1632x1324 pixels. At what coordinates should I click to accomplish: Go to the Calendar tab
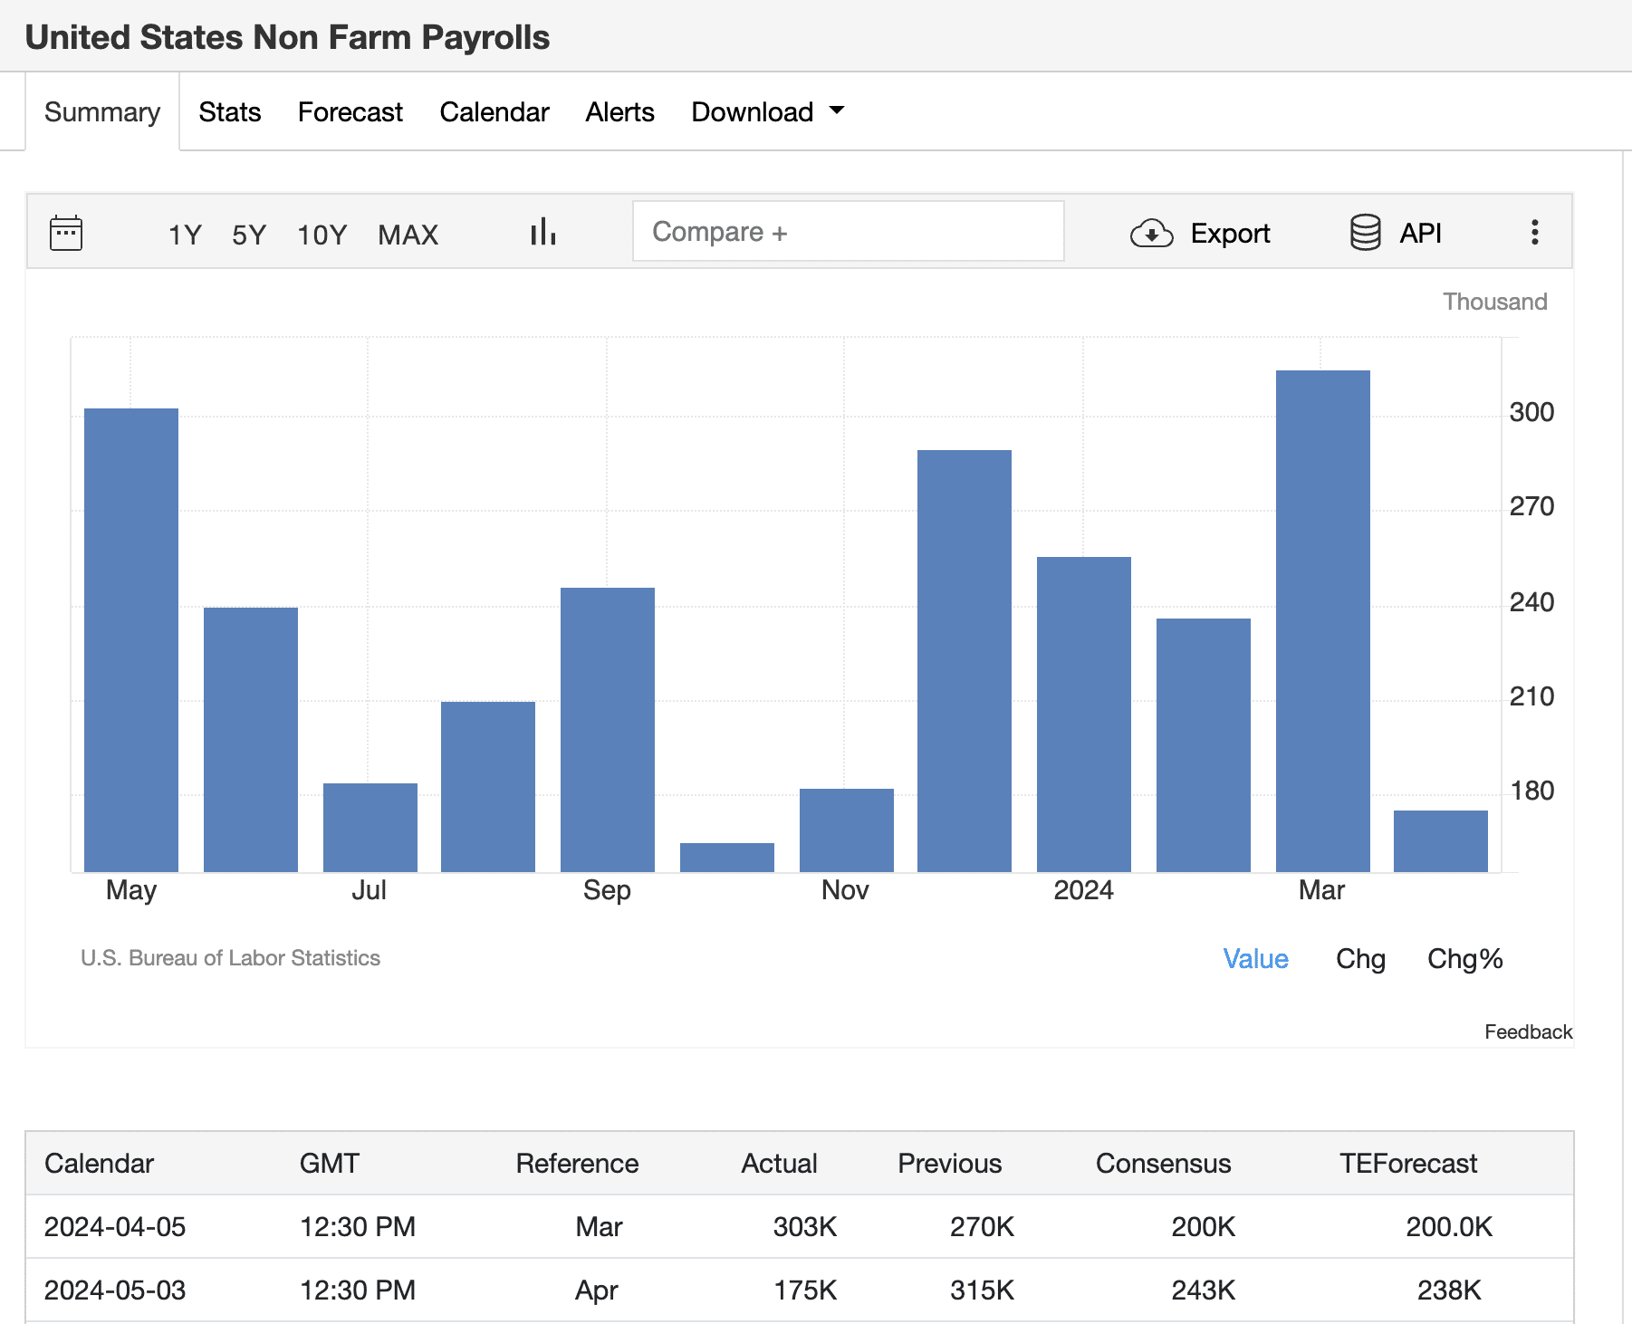pos(494,112)
